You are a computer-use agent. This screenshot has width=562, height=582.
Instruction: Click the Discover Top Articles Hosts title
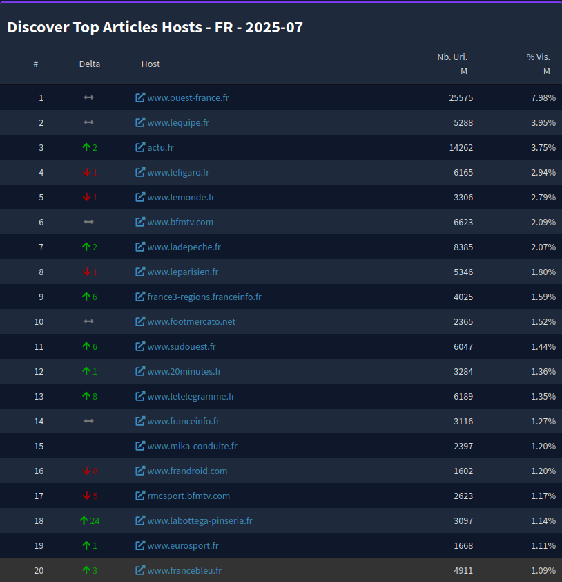coord(155,27)
